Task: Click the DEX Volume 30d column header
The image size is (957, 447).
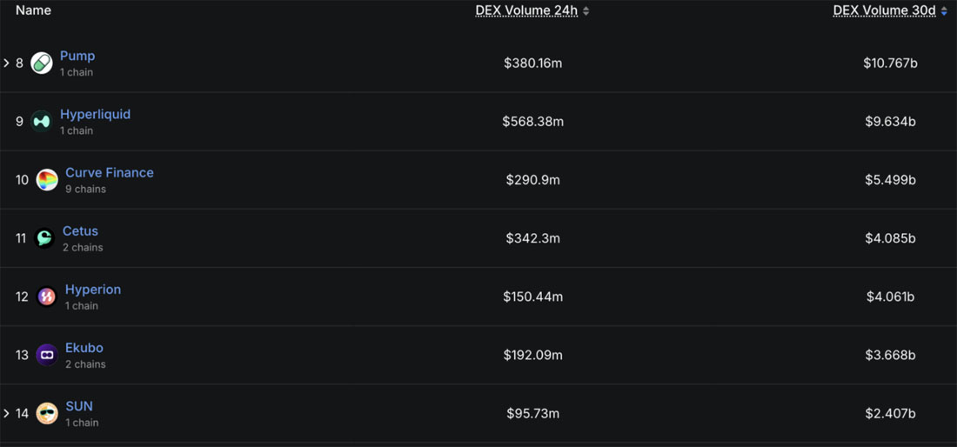Action: pyautogui.click(x=885, y=10)
